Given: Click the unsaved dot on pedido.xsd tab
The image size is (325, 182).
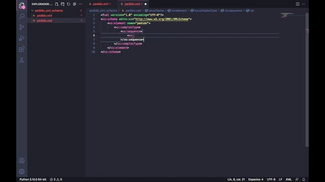Looking at the screenshot, I should tap(146, 4).
